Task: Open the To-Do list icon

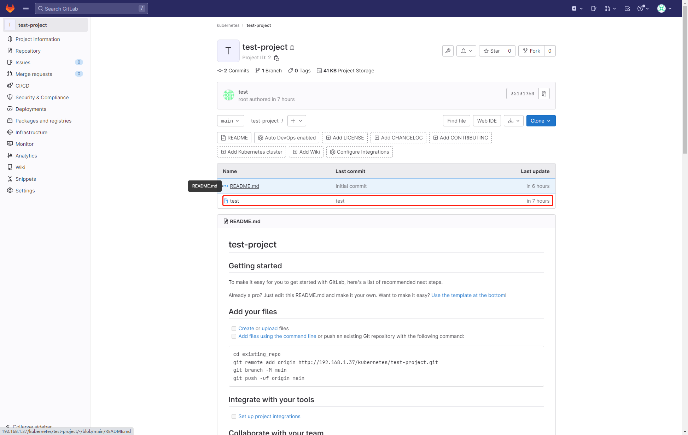Action: pos(627,8)
